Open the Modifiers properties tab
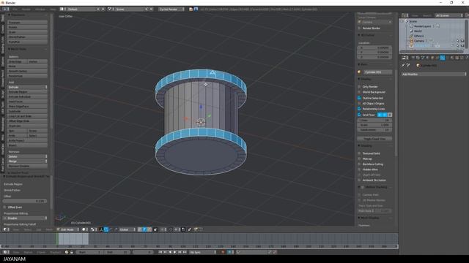Image resolution: width=469 pixels, height=263 pixels. click(x=443, y=58)
